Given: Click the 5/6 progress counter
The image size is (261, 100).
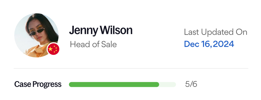Looking at the screenshot, I should [191, 84].
